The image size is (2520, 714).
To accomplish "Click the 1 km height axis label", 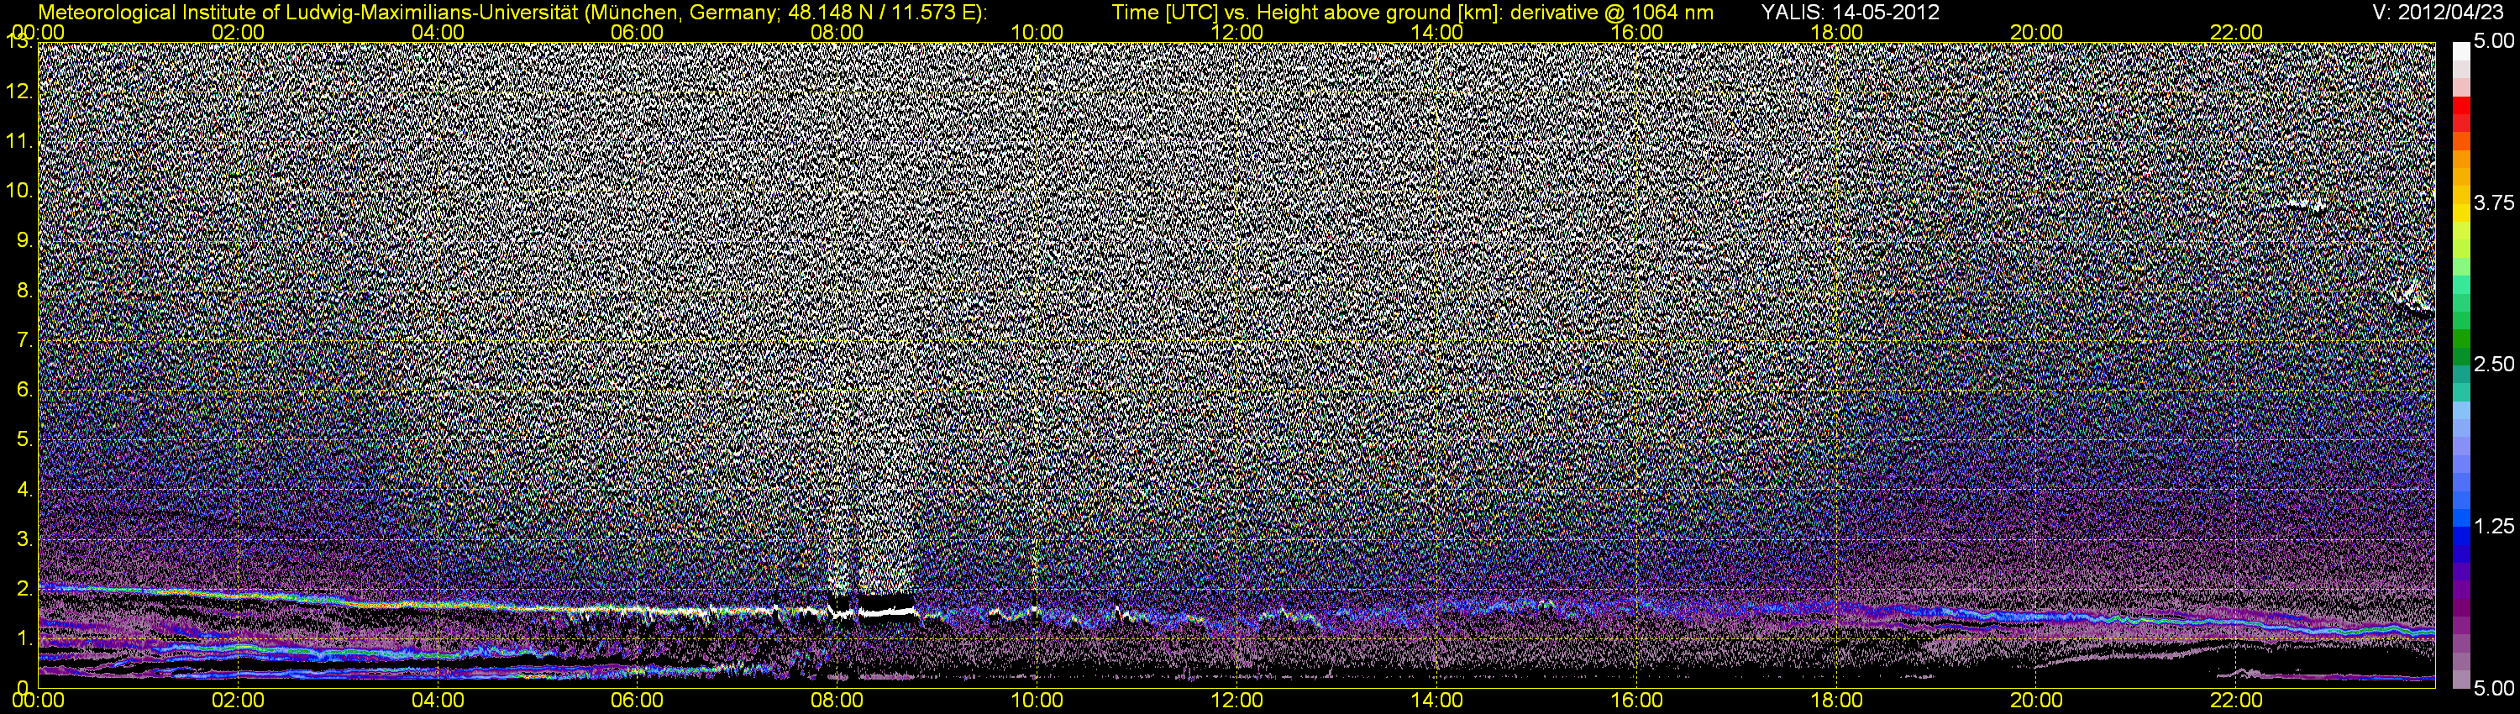I will point(24,638).
